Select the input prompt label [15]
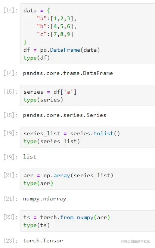Screen dimensions: 155x248 click(x=10, y=92)
